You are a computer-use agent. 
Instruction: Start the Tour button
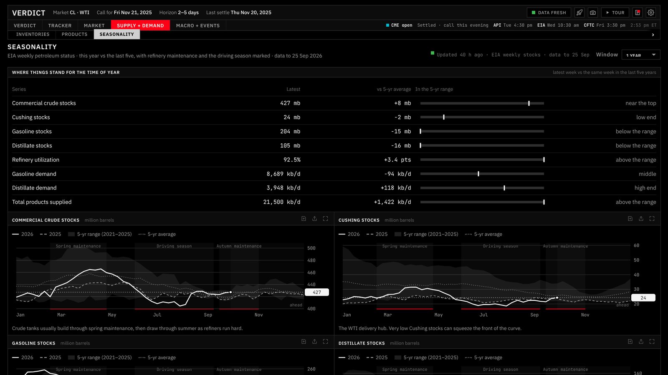point(615,12)
